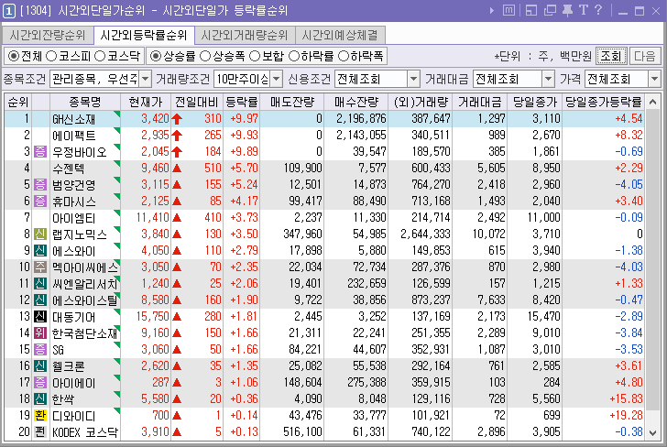The height and width of the screenshot is (447, 667).
Task: Select the 코스닥 radio button
Action: pos(100,56)
